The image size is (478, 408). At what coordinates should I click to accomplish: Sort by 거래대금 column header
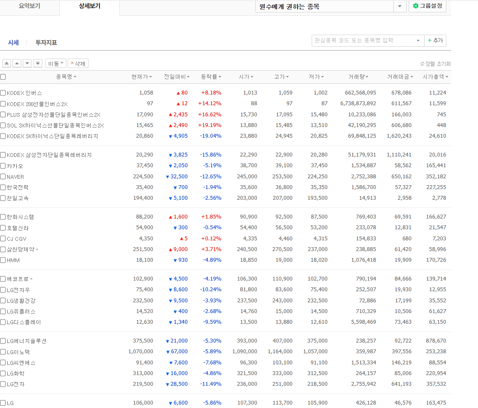click(x=400, y=77)
